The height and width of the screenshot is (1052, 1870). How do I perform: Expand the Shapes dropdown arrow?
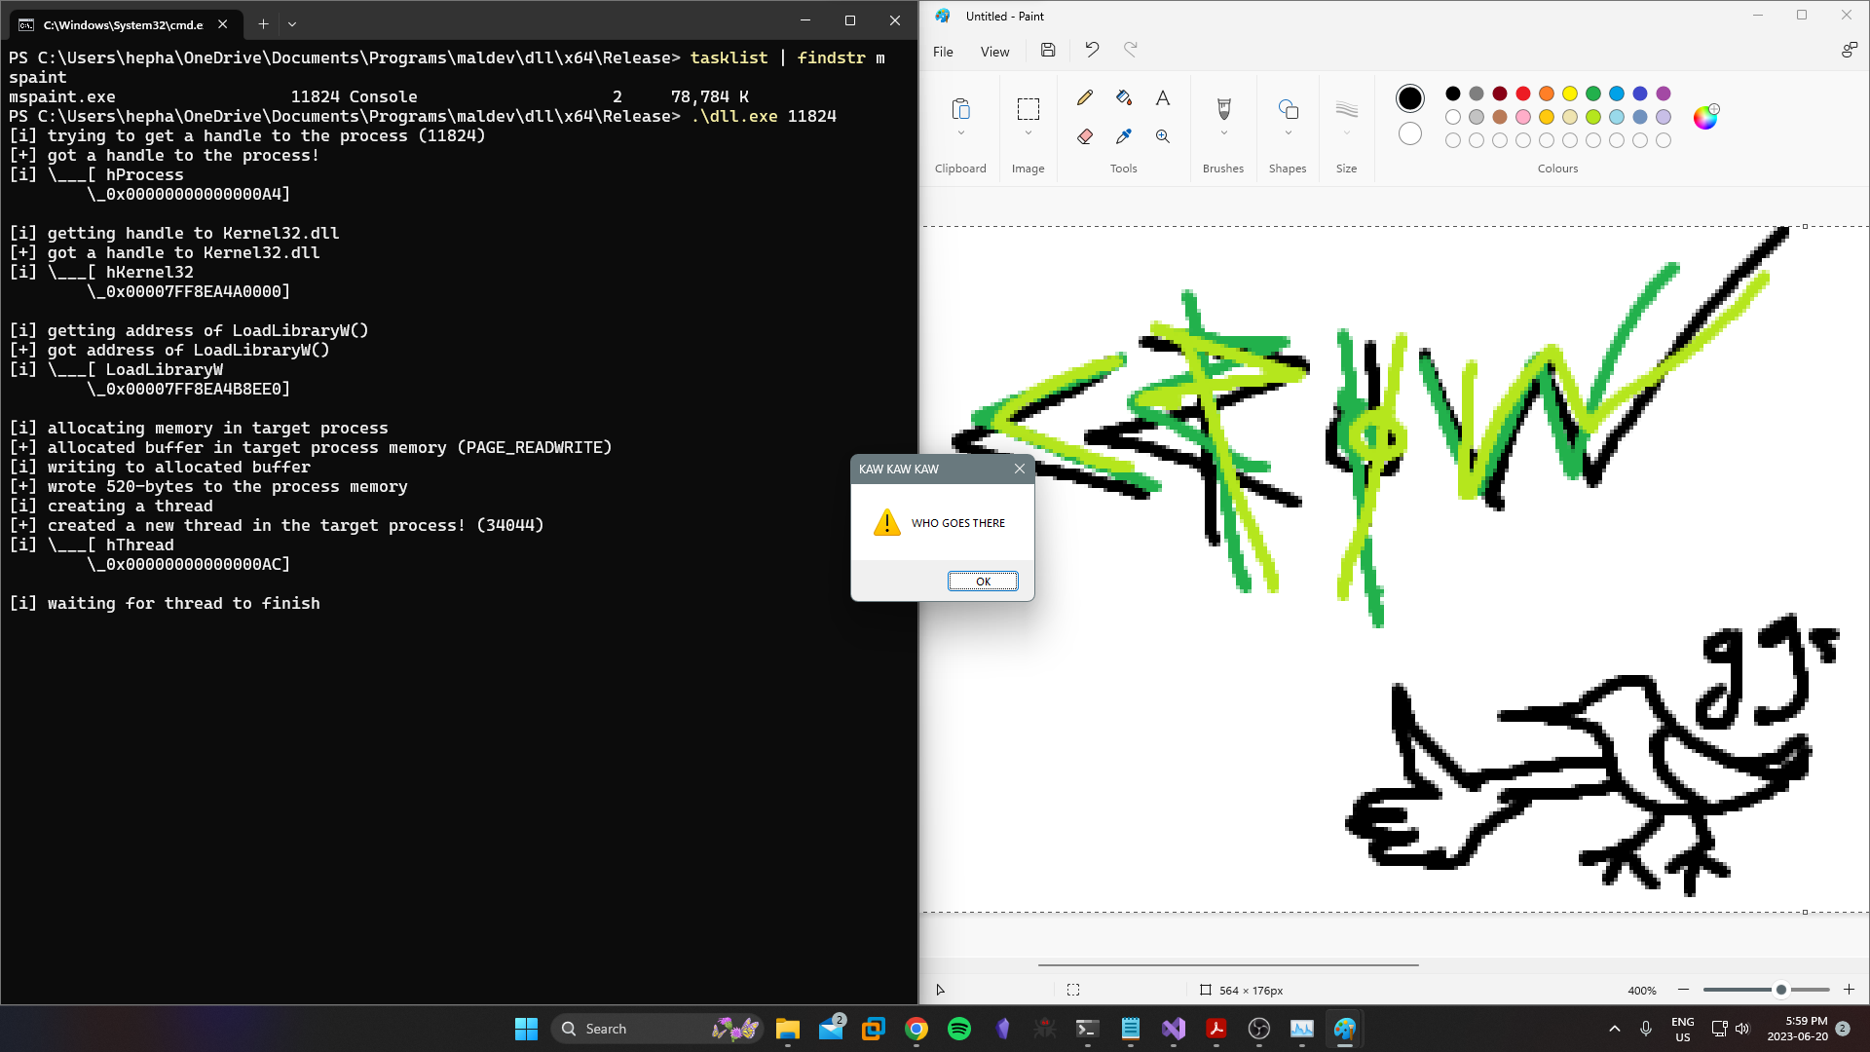(x=1289, y=133)
